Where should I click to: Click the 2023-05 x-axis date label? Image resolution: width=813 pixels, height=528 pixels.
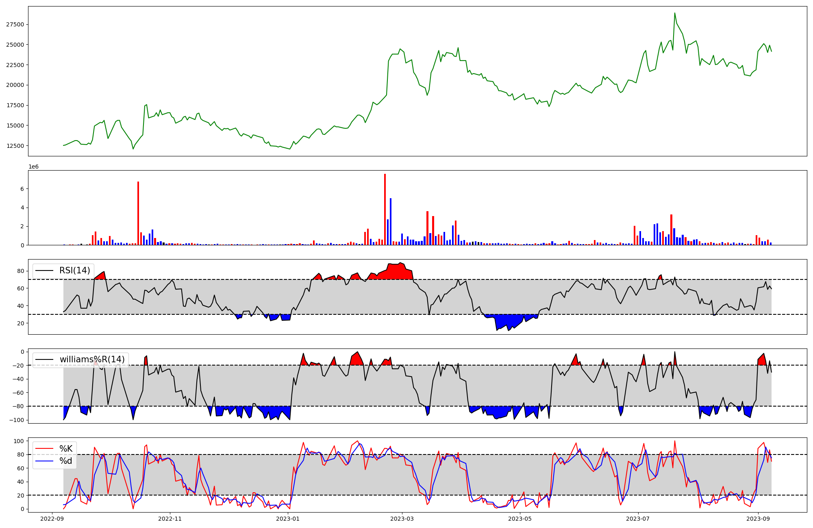pos(520,519)
